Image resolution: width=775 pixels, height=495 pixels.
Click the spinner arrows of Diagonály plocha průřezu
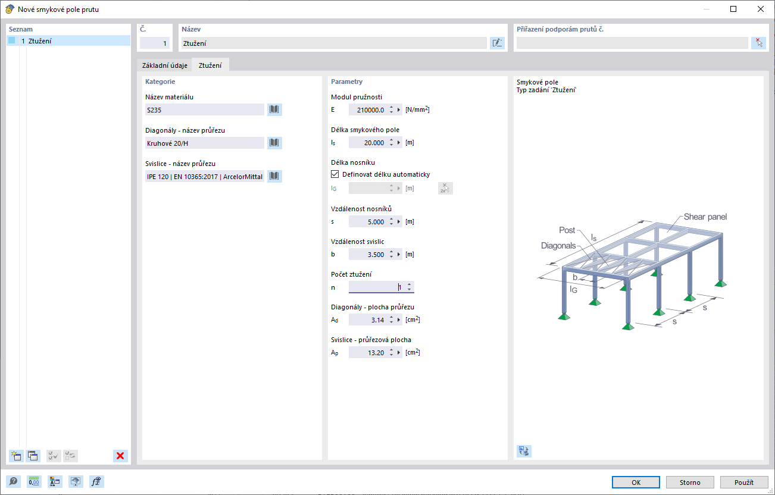[391, 320]
